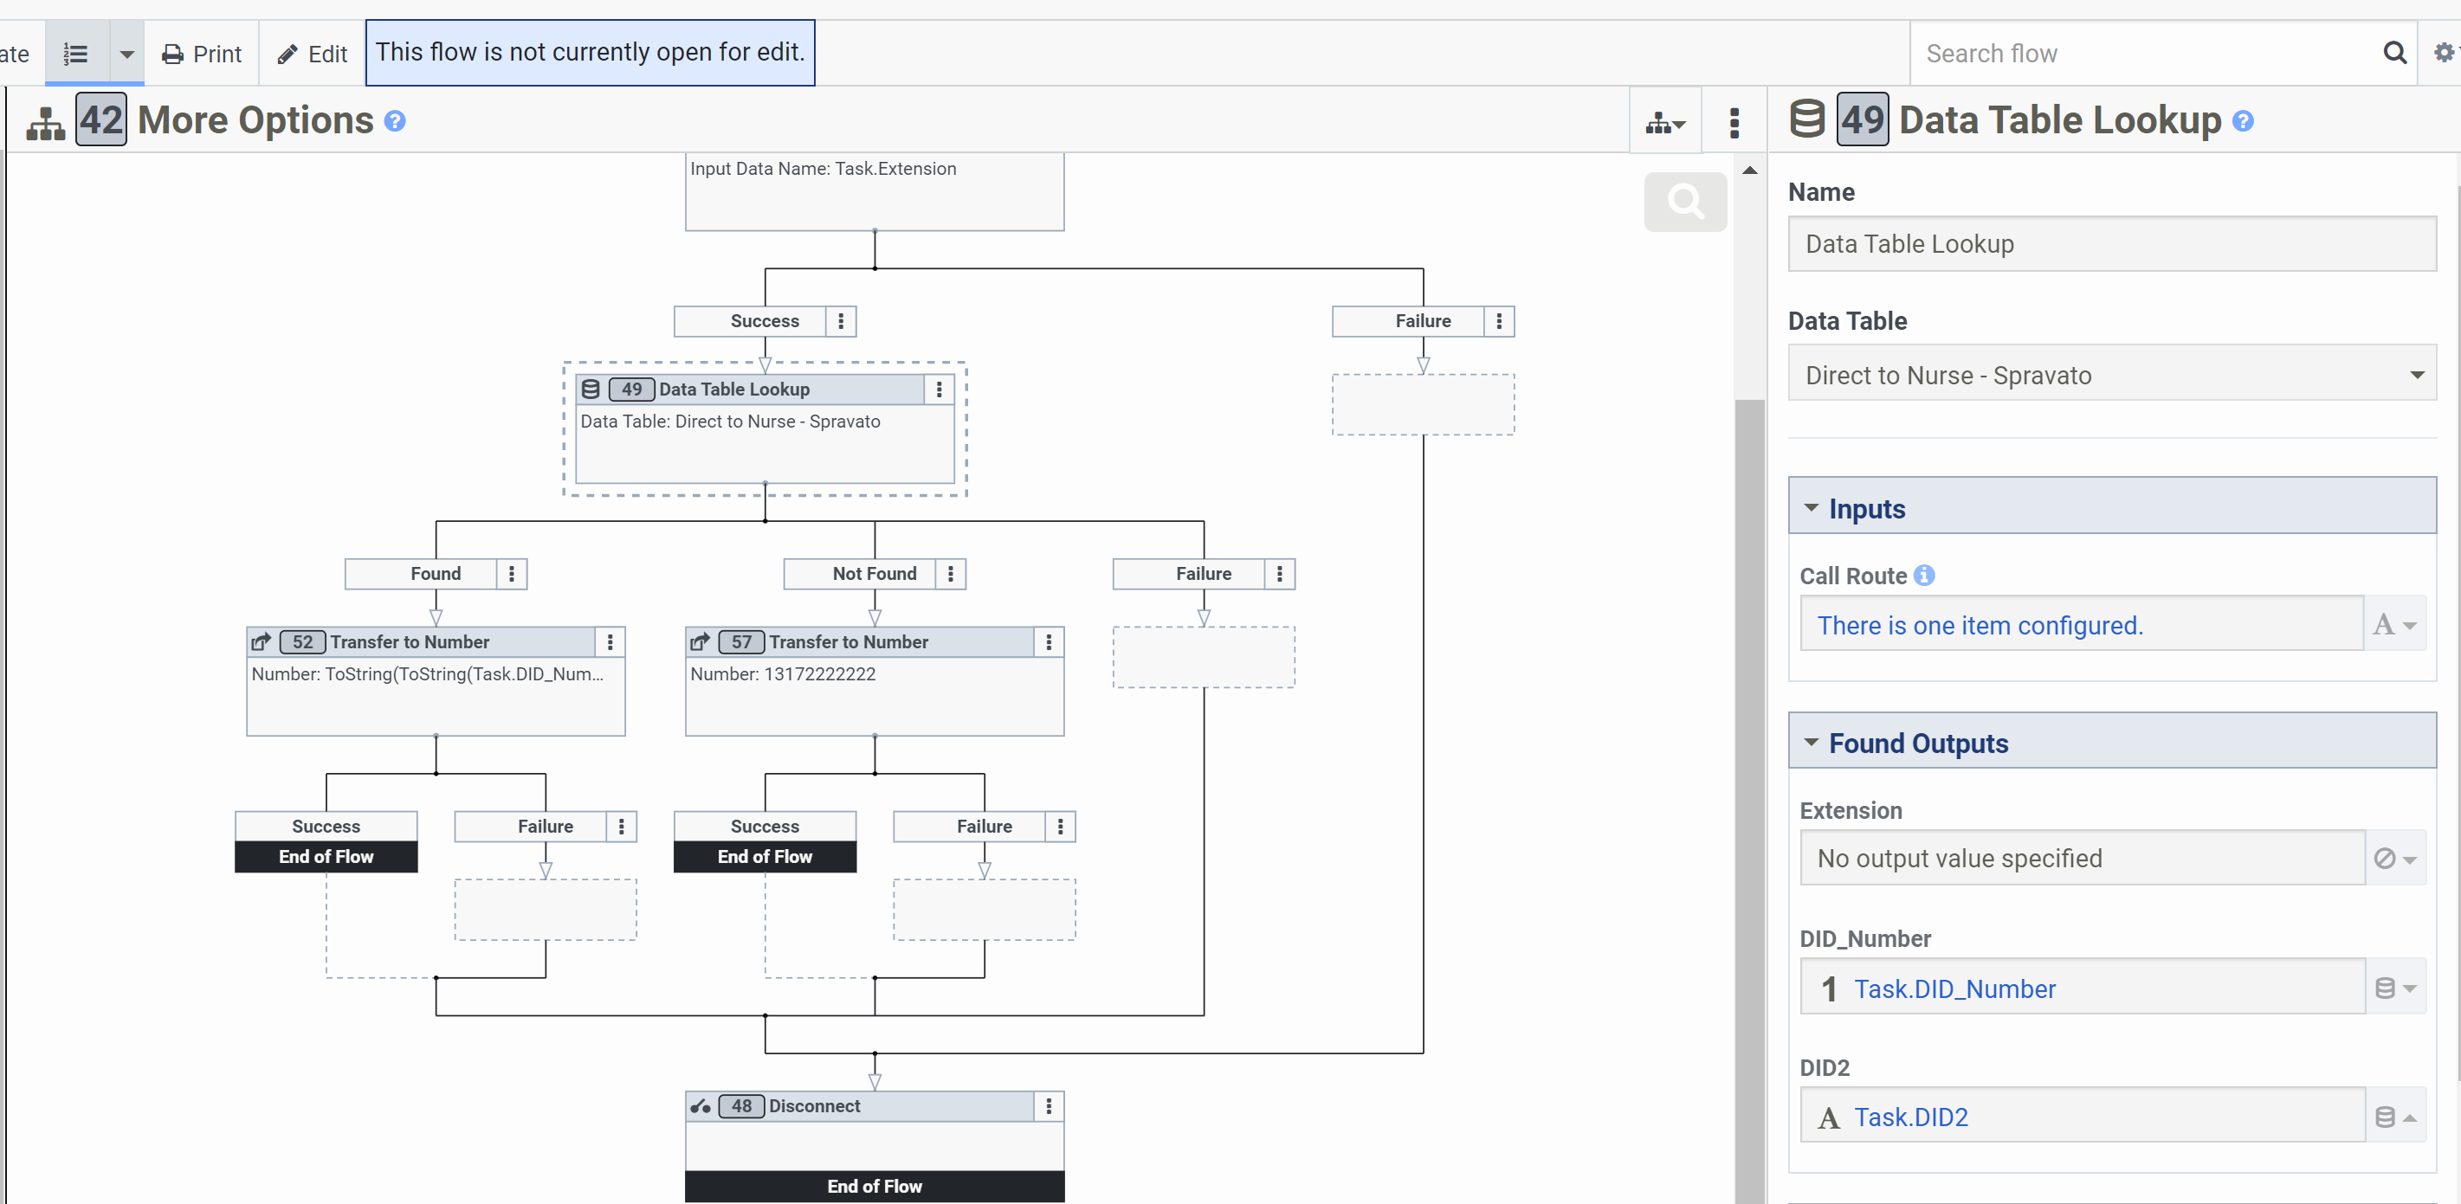
Task: Click the scrollbar up arrow on canvas
Action: point(1749,170)
